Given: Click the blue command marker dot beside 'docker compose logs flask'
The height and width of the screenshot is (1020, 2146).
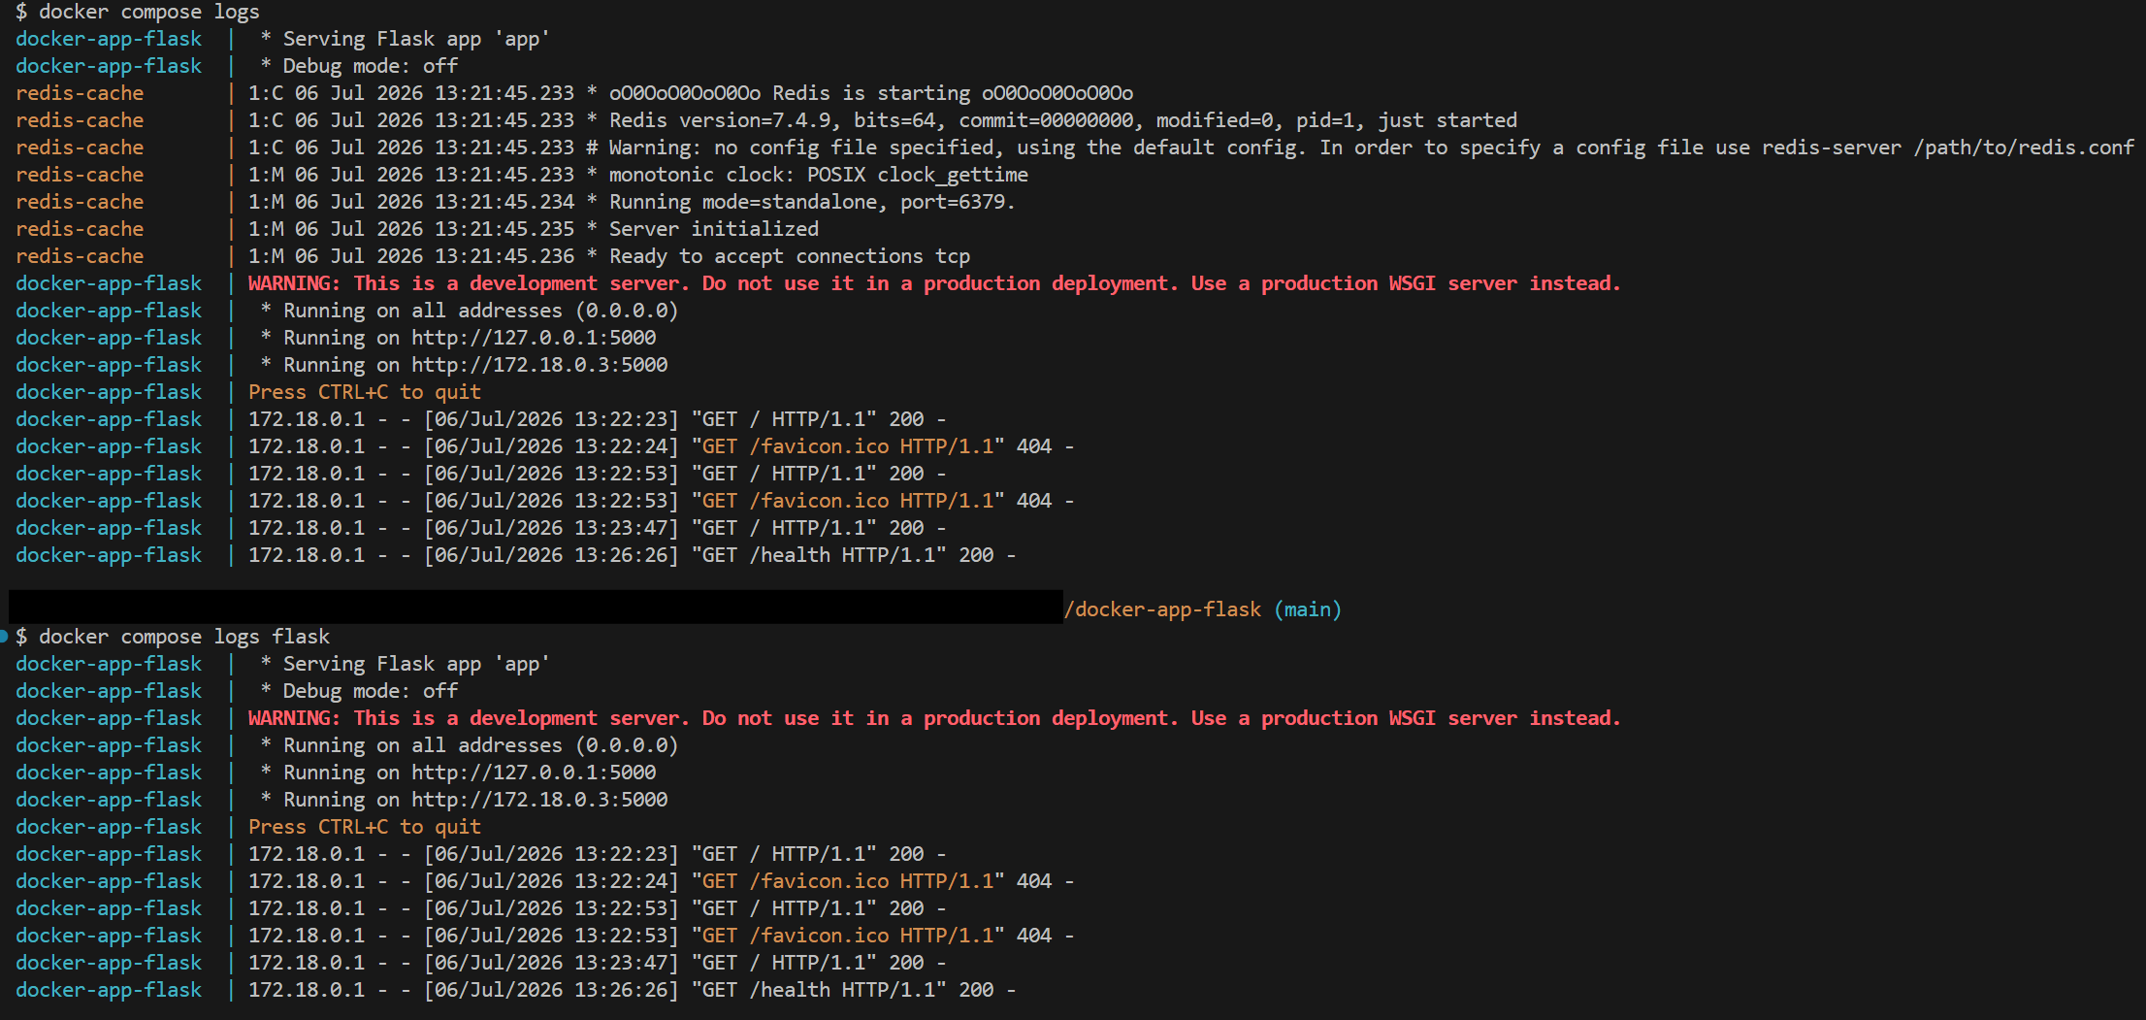Looking at the screenshot, I should click(x=4, y=637).
